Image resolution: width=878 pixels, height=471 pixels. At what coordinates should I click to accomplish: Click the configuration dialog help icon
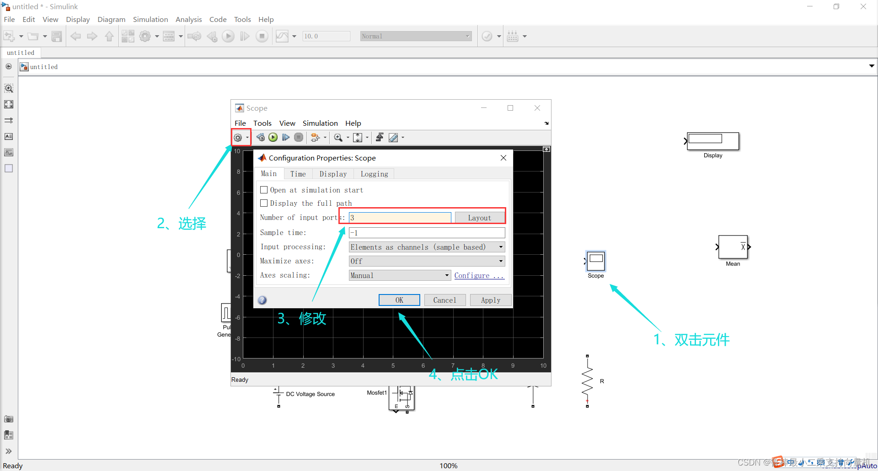click(262, 300)
